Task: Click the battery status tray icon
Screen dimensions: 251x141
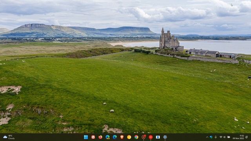Action: 229,137
